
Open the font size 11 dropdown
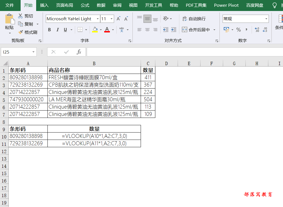[112, 19]
